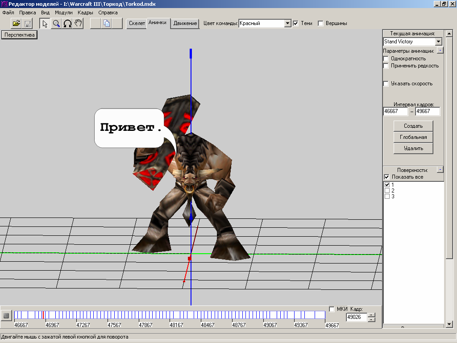
Task: Click the red marker on the frame timeline
Action: 42,315
